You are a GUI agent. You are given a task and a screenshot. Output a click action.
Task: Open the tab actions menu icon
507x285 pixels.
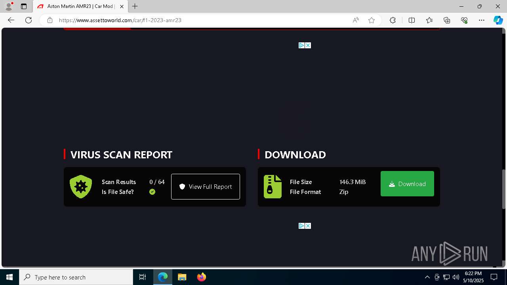pos(24,6)
